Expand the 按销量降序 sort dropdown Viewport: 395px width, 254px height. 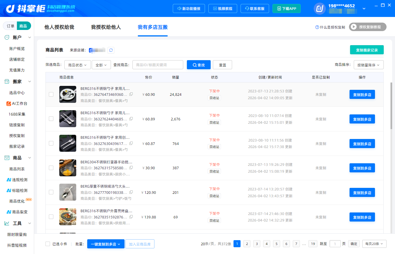369,65
